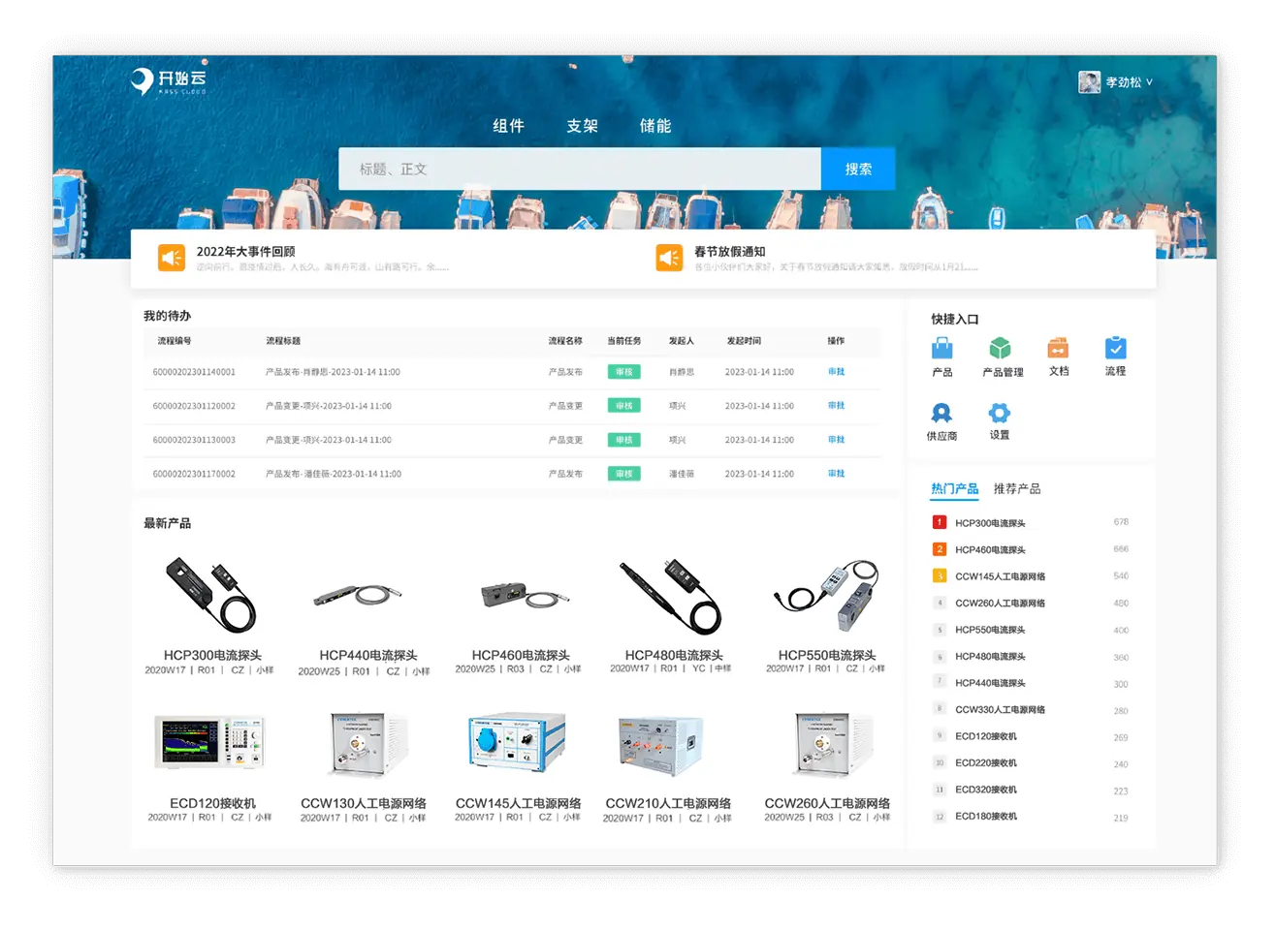The image size is (1276, 930).
Task: Open the 设置 gear icon
Action: [1000, 414]
